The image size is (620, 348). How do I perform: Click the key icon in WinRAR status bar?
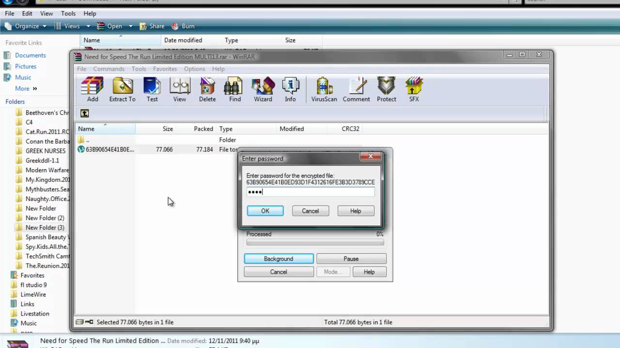(x=90, y=322)
